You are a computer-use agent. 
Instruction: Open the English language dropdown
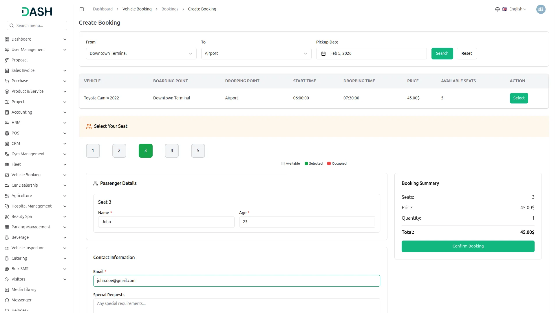pos(514,9)
